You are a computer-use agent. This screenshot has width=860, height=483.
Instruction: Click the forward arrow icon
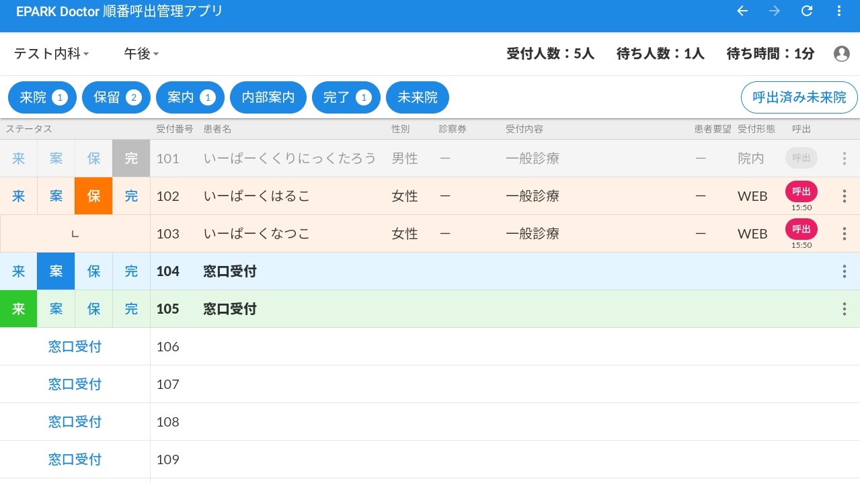click(x=775, y=11)
